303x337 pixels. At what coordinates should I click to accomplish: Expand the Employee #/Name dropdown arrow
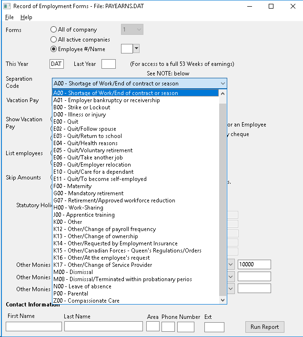coord(136,48)
